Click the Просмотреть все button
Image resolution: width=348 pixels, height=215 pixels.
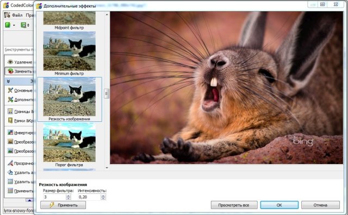point(234,205)
